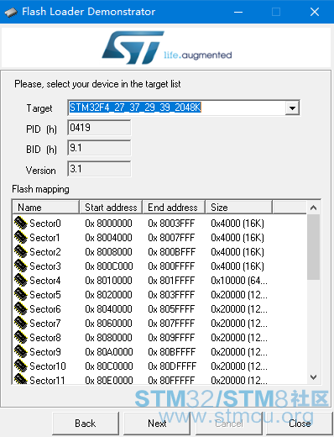
Task: Click start address 0x 8008000
Action: [108, 252]
